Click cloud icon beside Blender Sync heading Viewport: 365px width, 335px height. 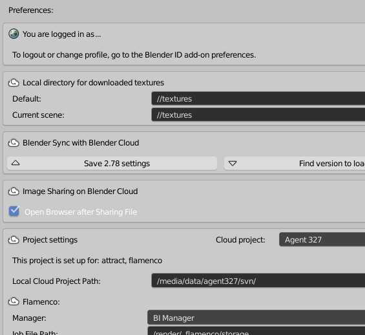pos(14,143)
